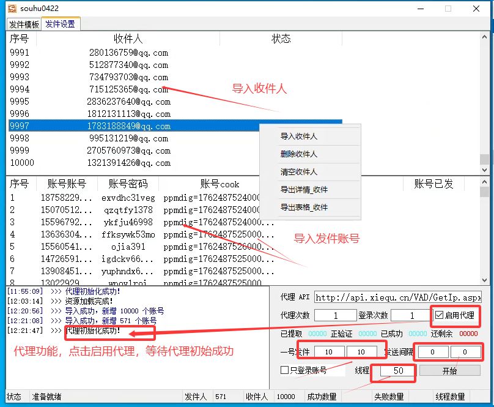Viewport: 494px width, 407px height.
Task: Click the 代理次数 input field
Action: pos(336,316)
